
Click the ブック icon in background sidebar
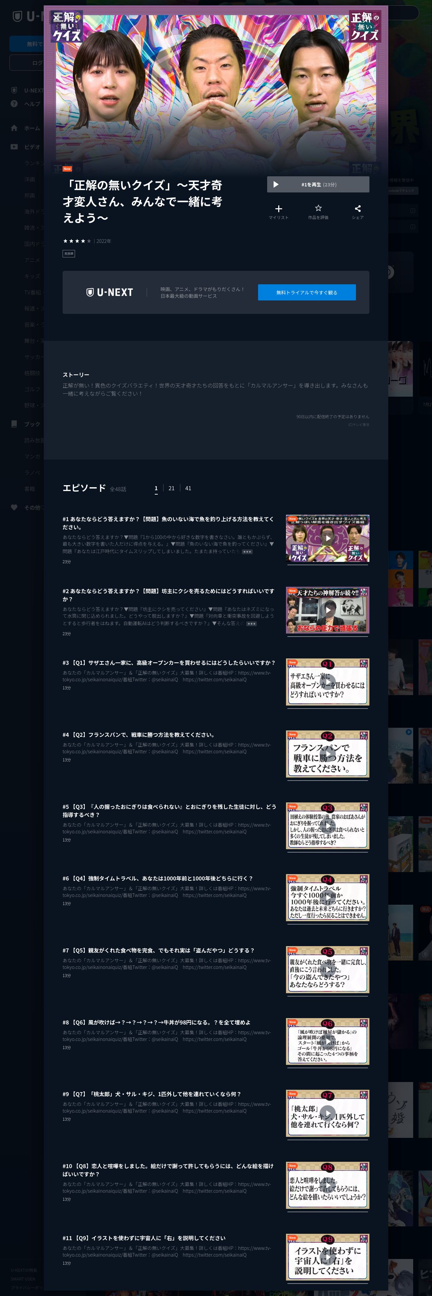coord(14,424)
